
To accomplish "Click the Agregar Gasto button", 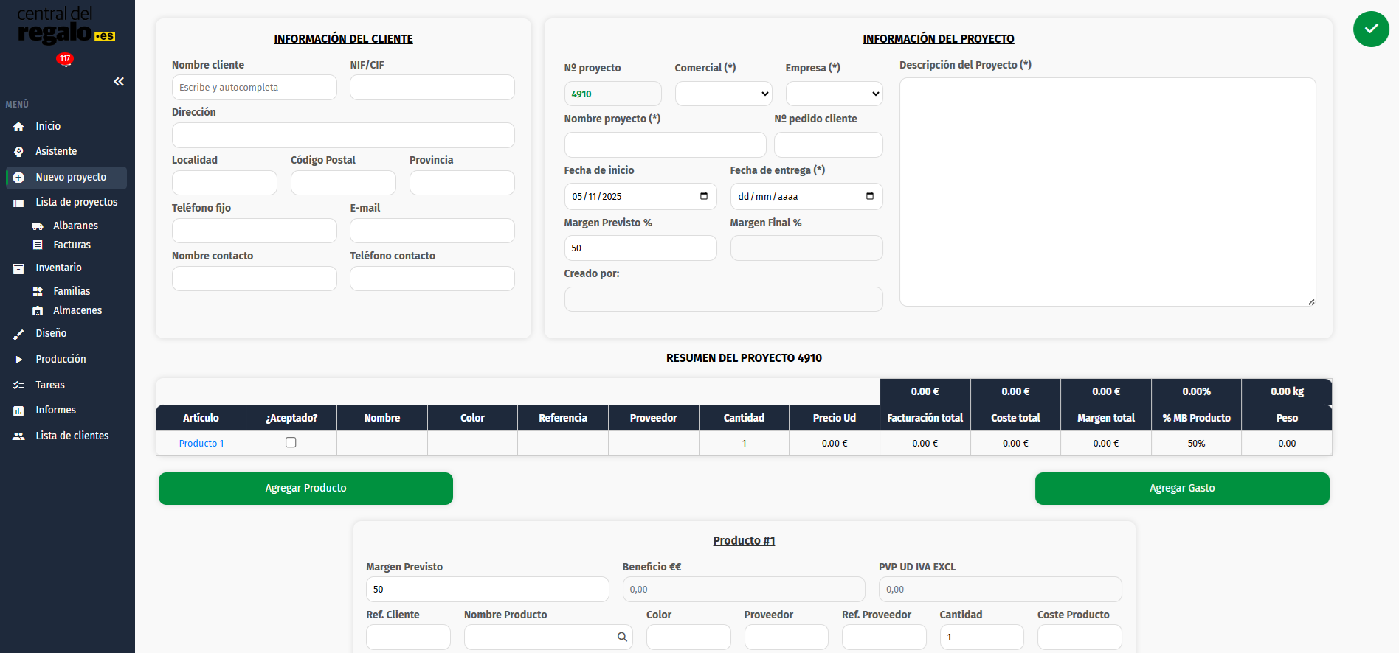I will point(1182,489).
